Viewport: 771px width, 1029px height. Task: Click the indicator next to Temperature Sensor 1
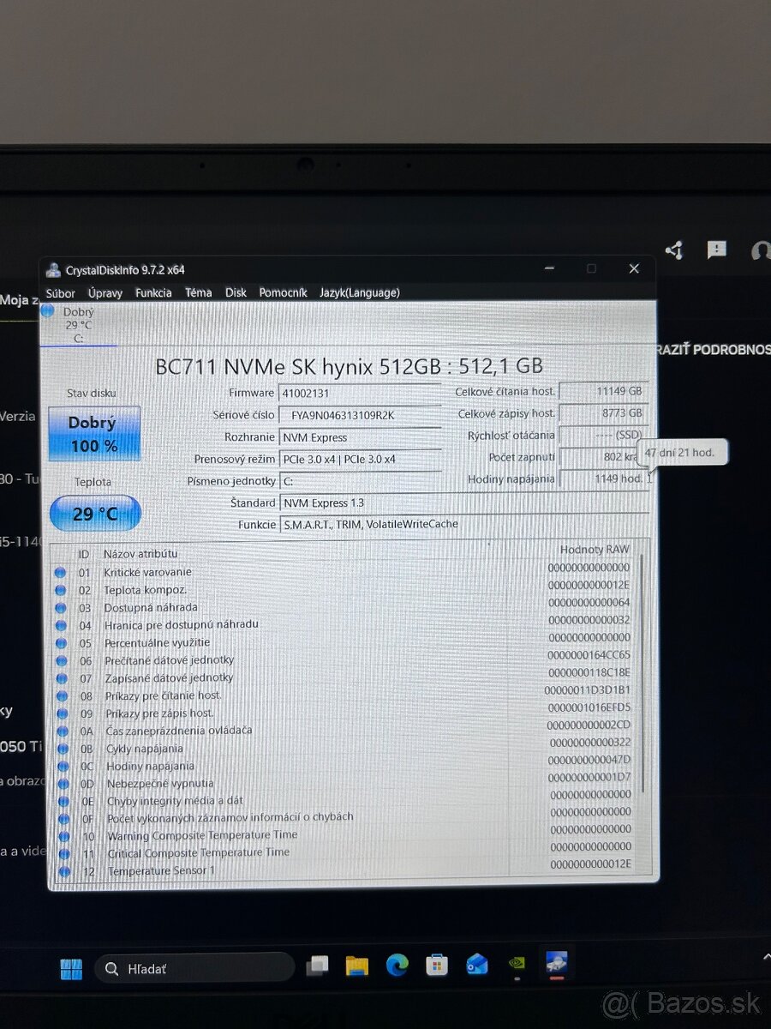coord(62,870)
